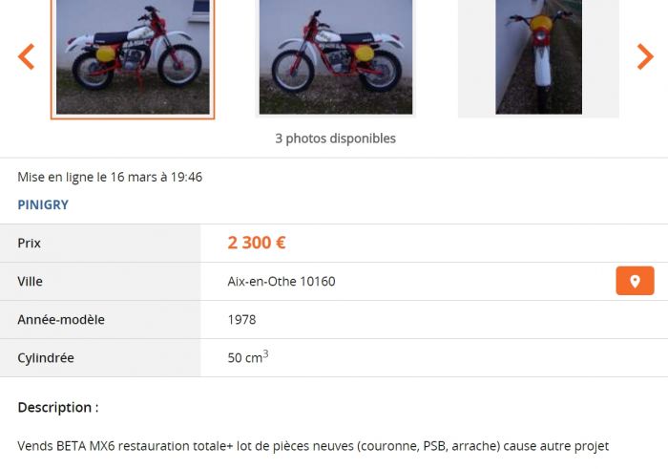Select the Année-modèle row label
Viewport: 668px width, 469px height.
point(61,320)
